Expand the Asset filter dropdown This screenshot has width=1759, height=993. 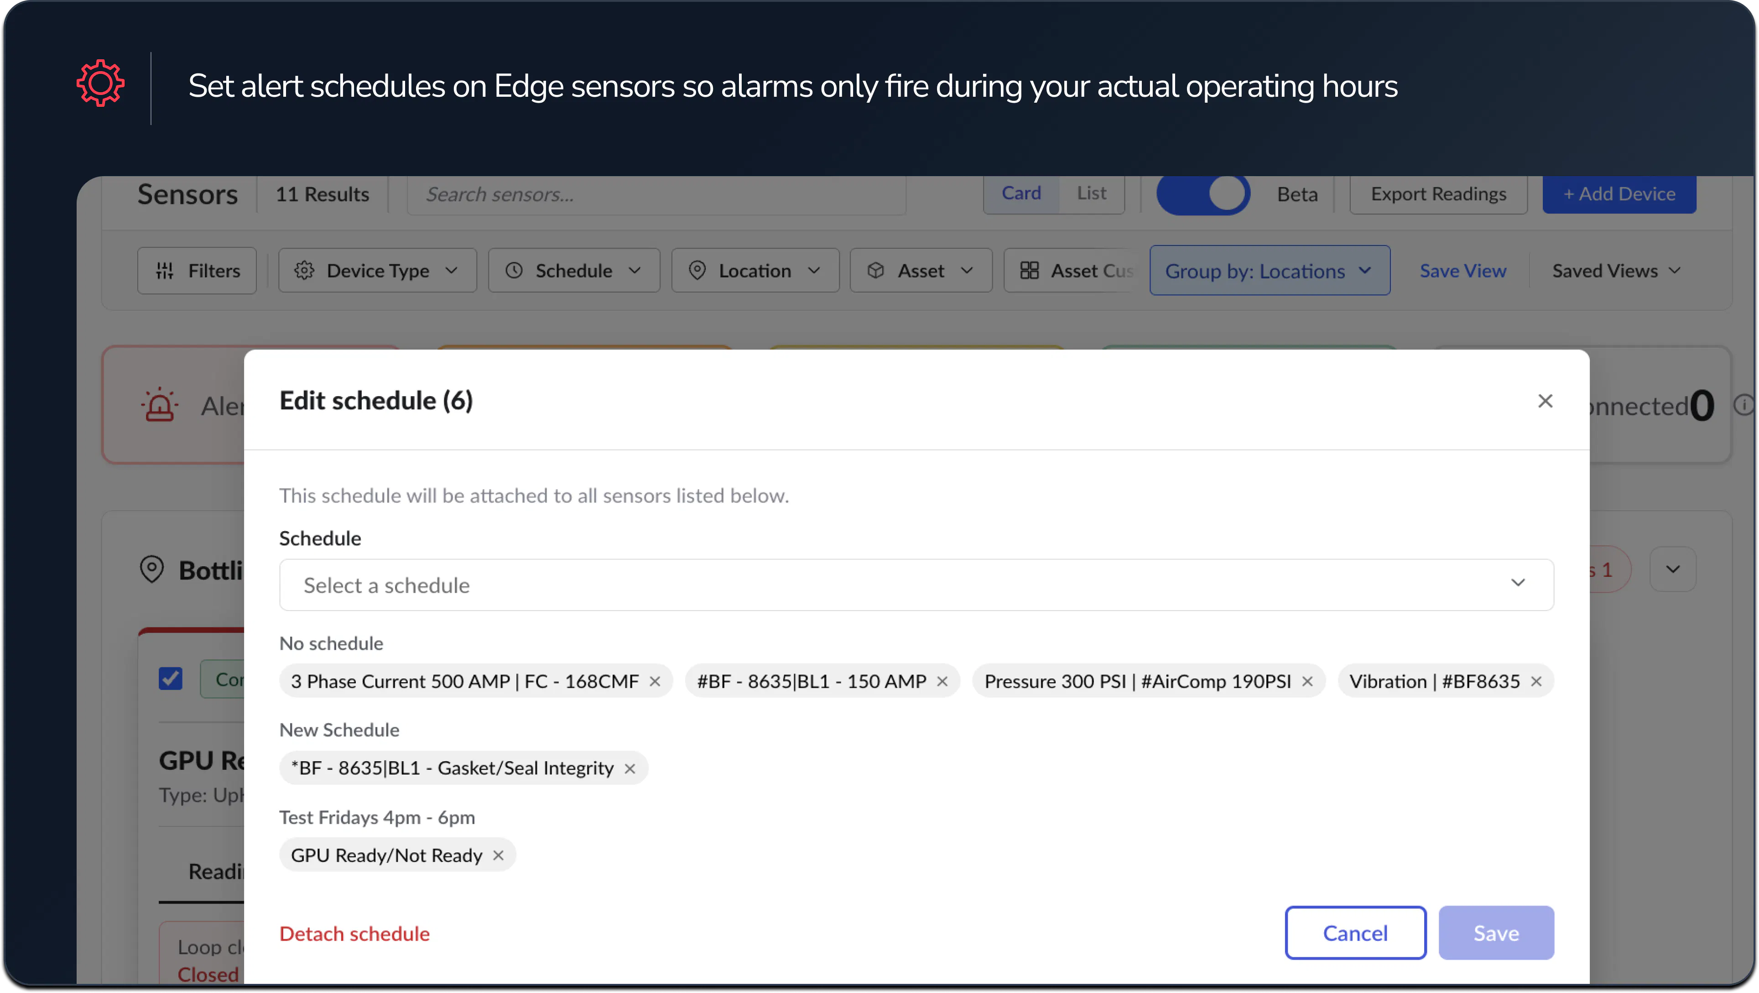(x=921, y=271)
